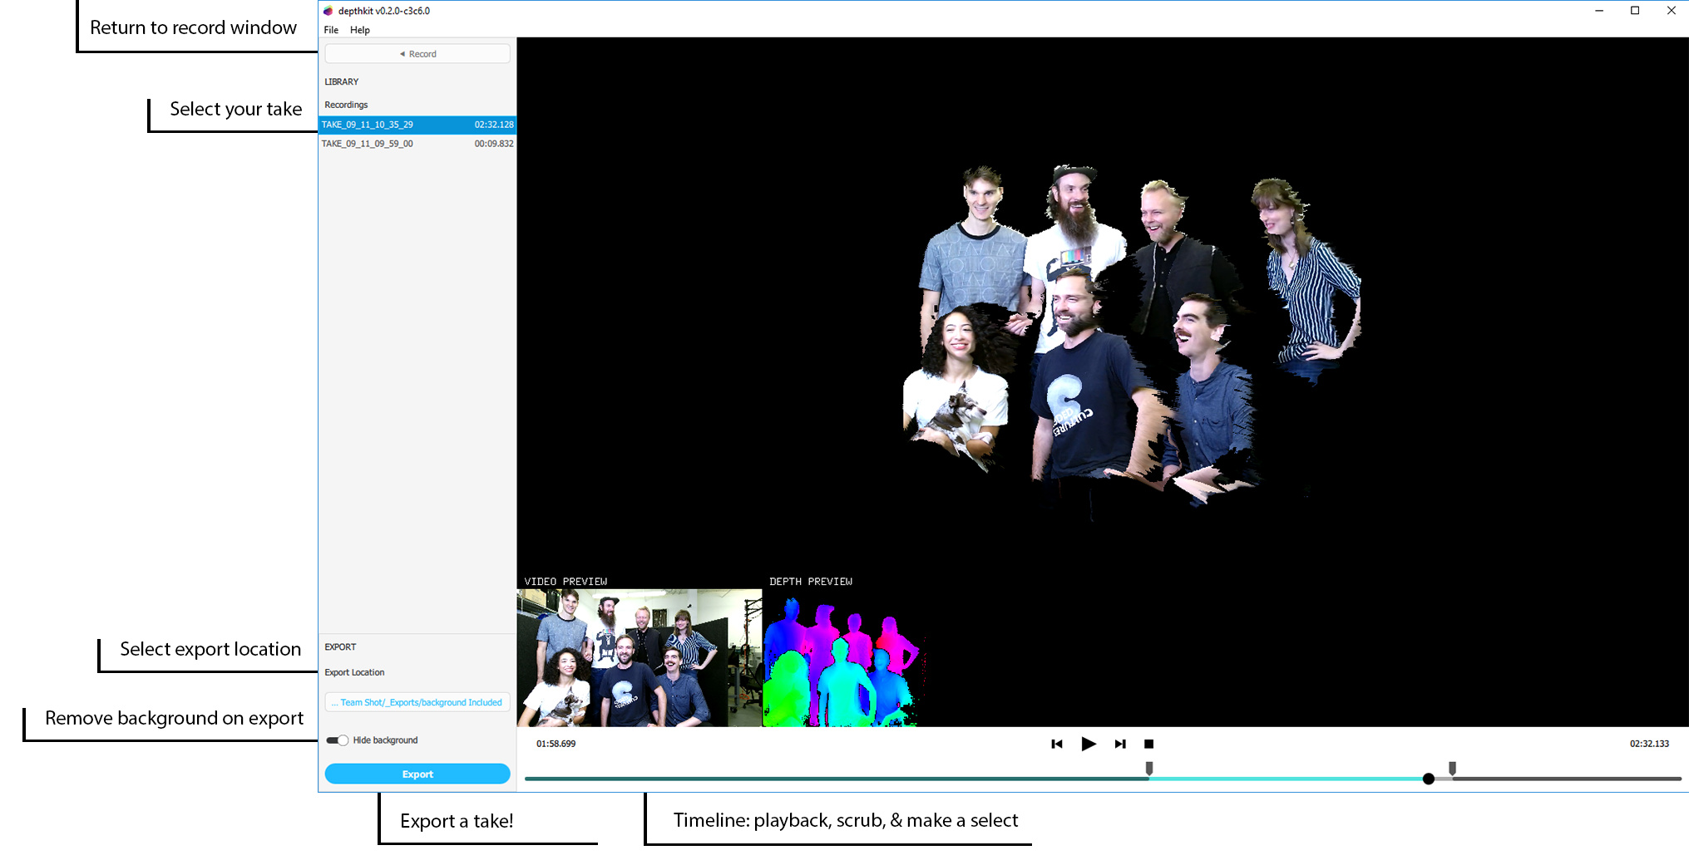
Task: Select recording TAKE_09_11_10_35_29
Action: point(417,125)
